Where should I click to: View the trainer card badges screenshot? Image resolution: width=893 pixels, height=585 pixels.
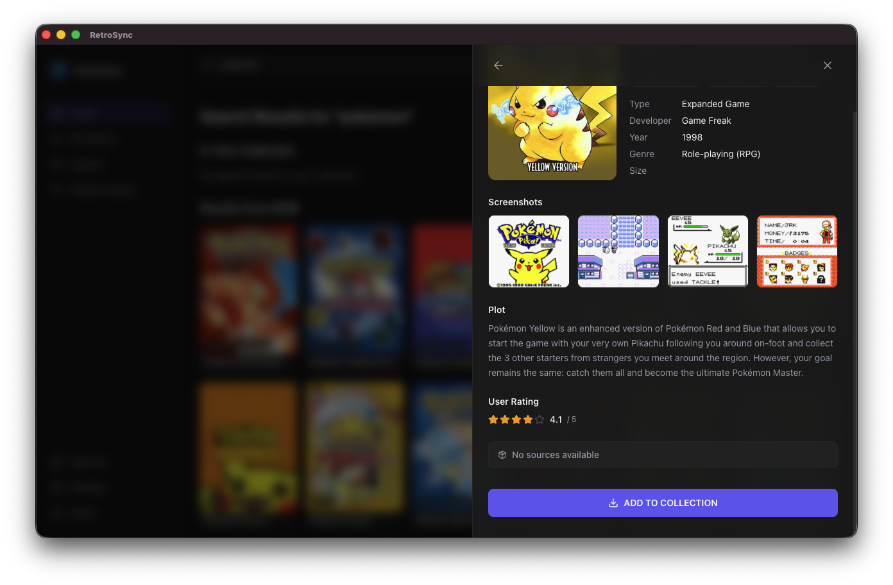[797, 251]
